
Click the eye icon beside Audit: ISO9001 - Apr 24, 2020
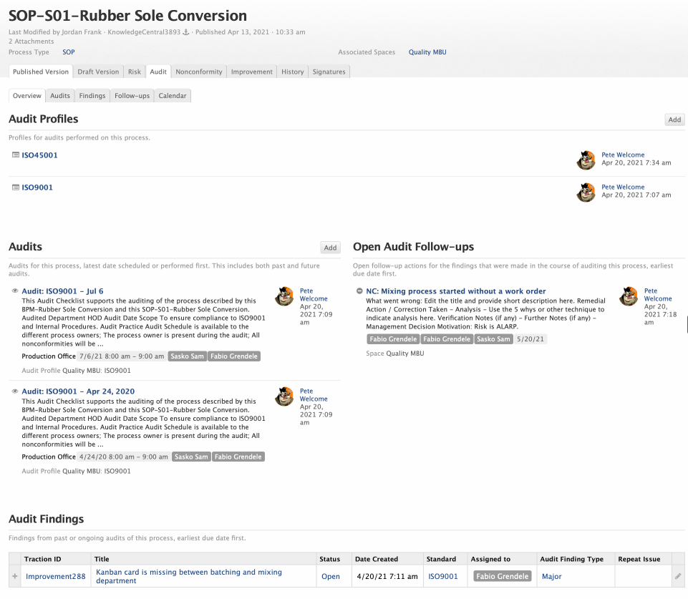pyautogui.click(x=15, y=391)
